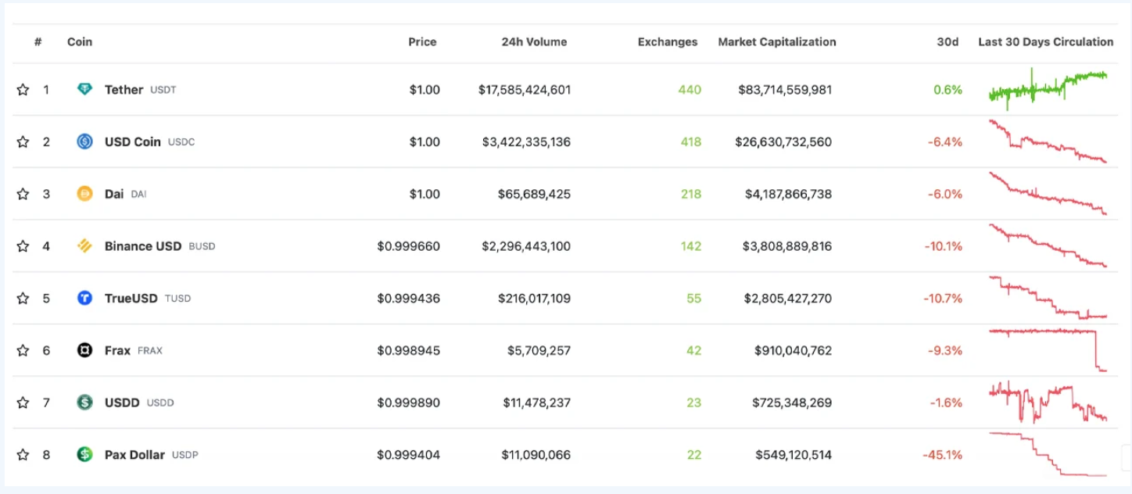Click Pax Dollar exchanges count 22

[693, 455]
